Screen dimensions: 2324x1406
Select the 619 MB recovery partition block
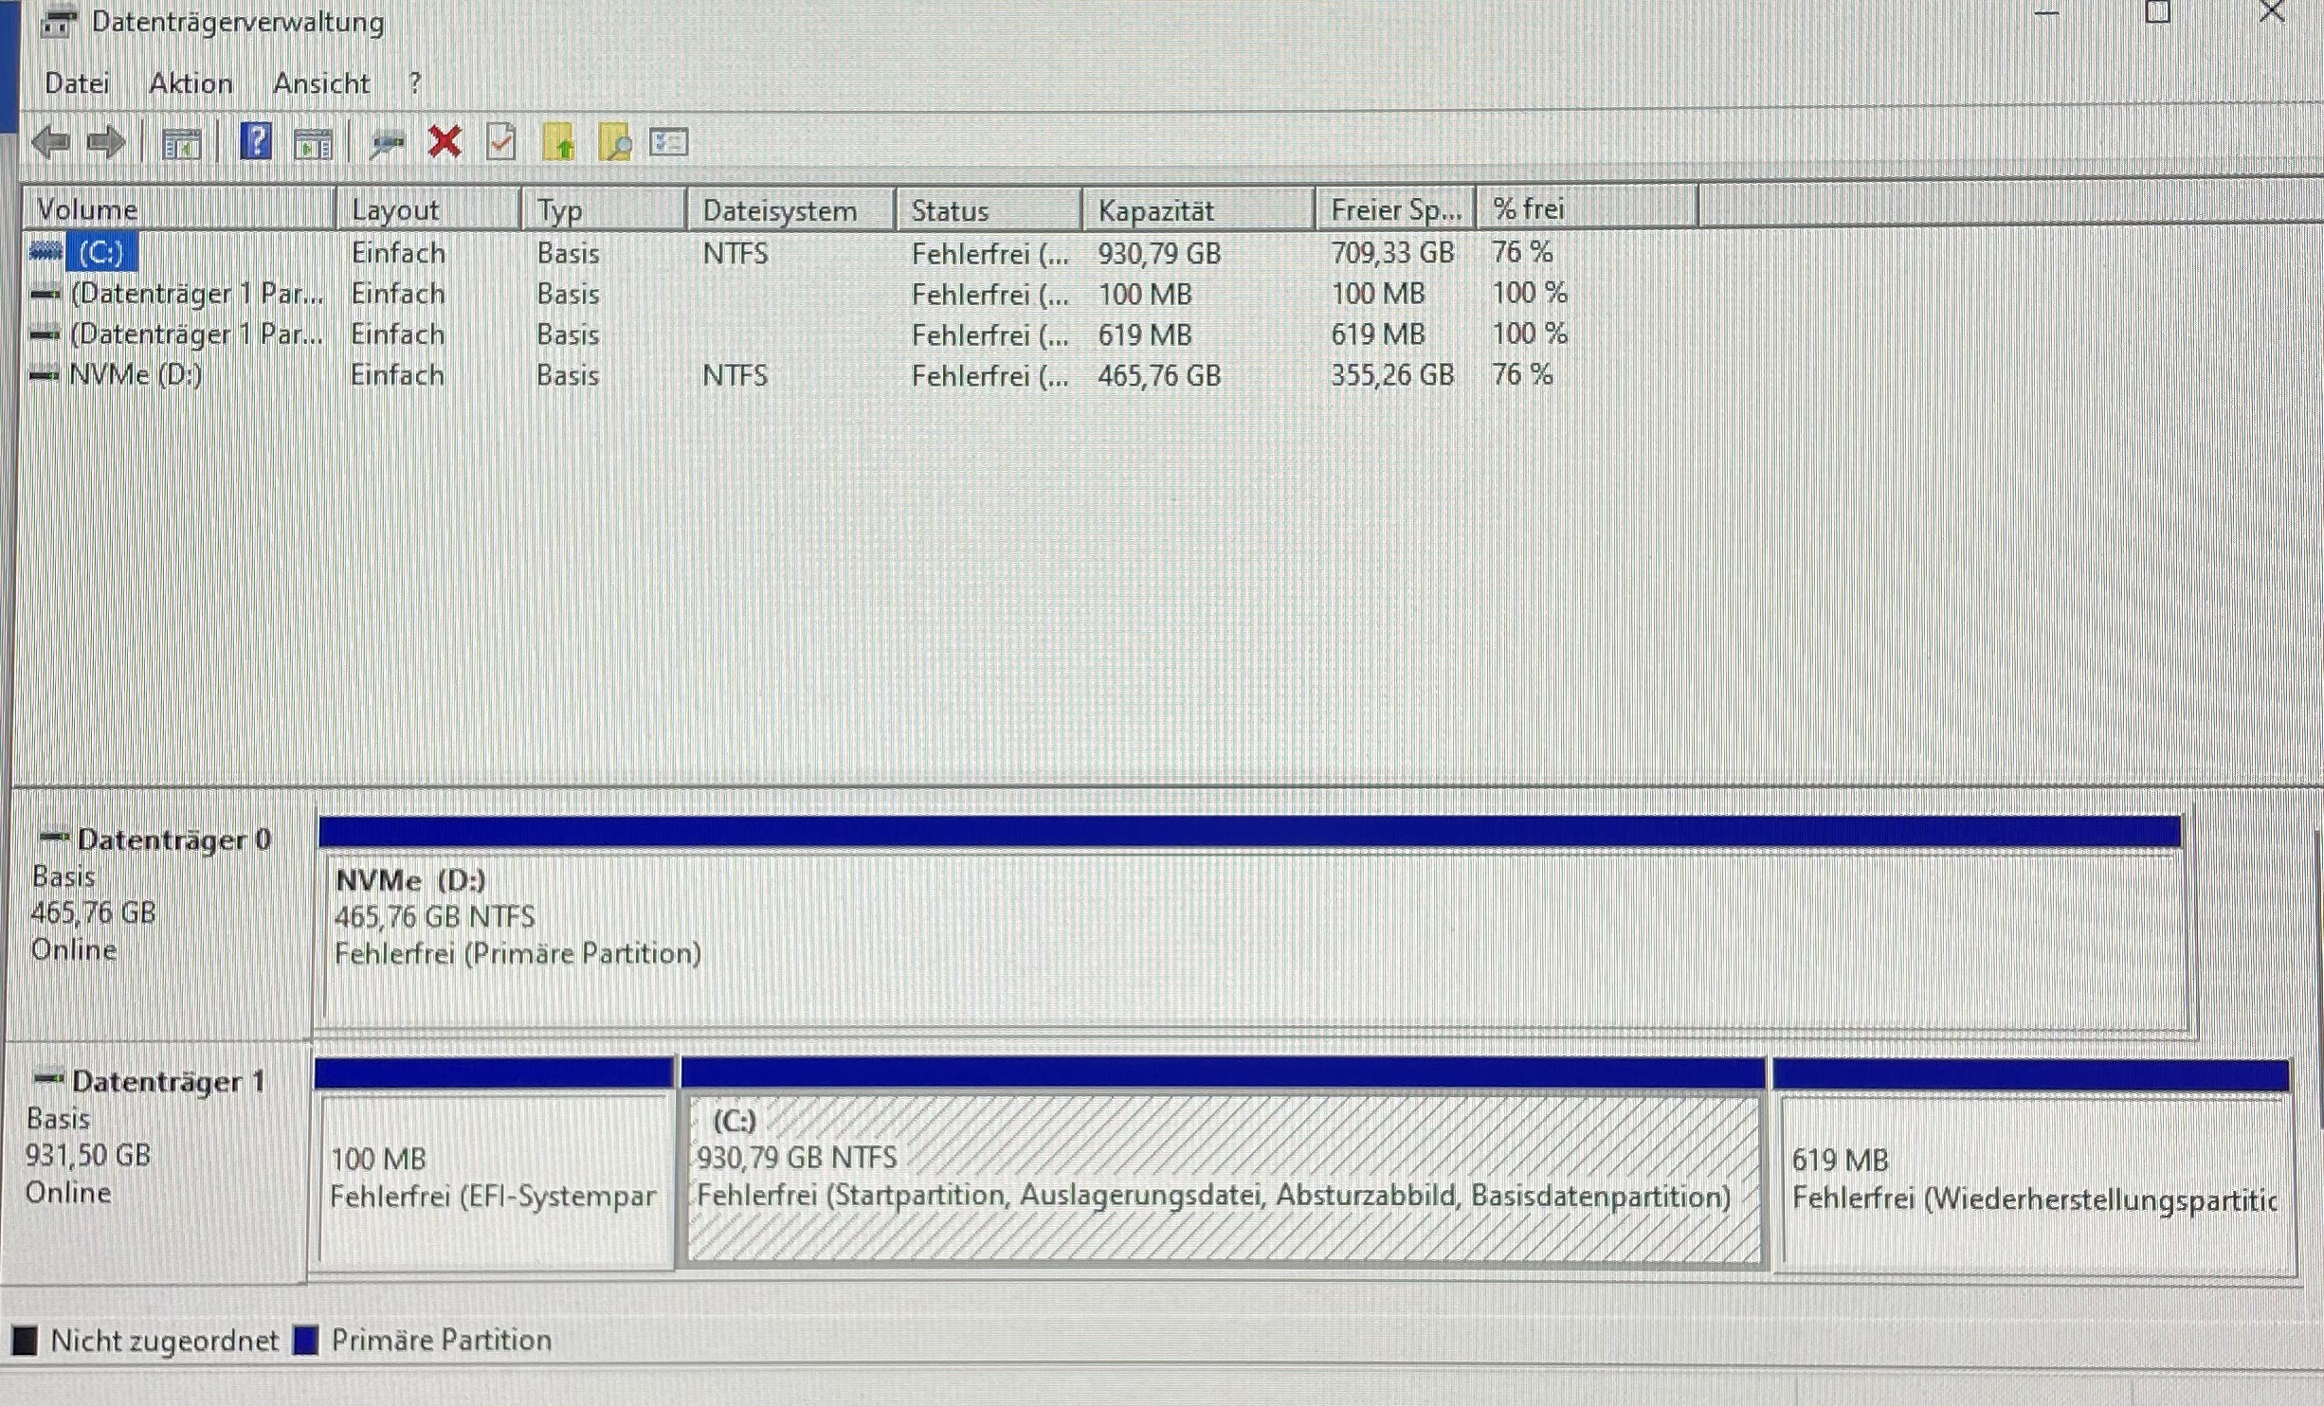tap(2032, 1180)
